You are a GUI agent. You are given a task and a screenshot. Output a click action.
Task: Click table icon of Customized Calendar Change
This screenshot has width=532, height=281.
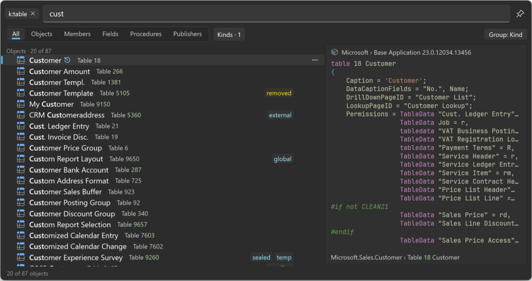pyautogui.click(x=21, y=246)
